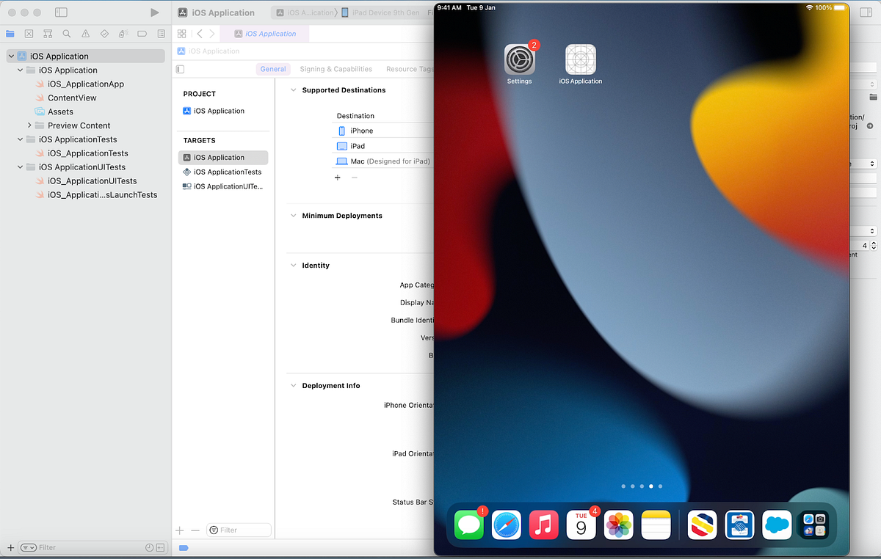Toggle the navigator sidebar visibility
Image resolution: width=881 pixels, height=559 pixels.
(x=62, y=12)
